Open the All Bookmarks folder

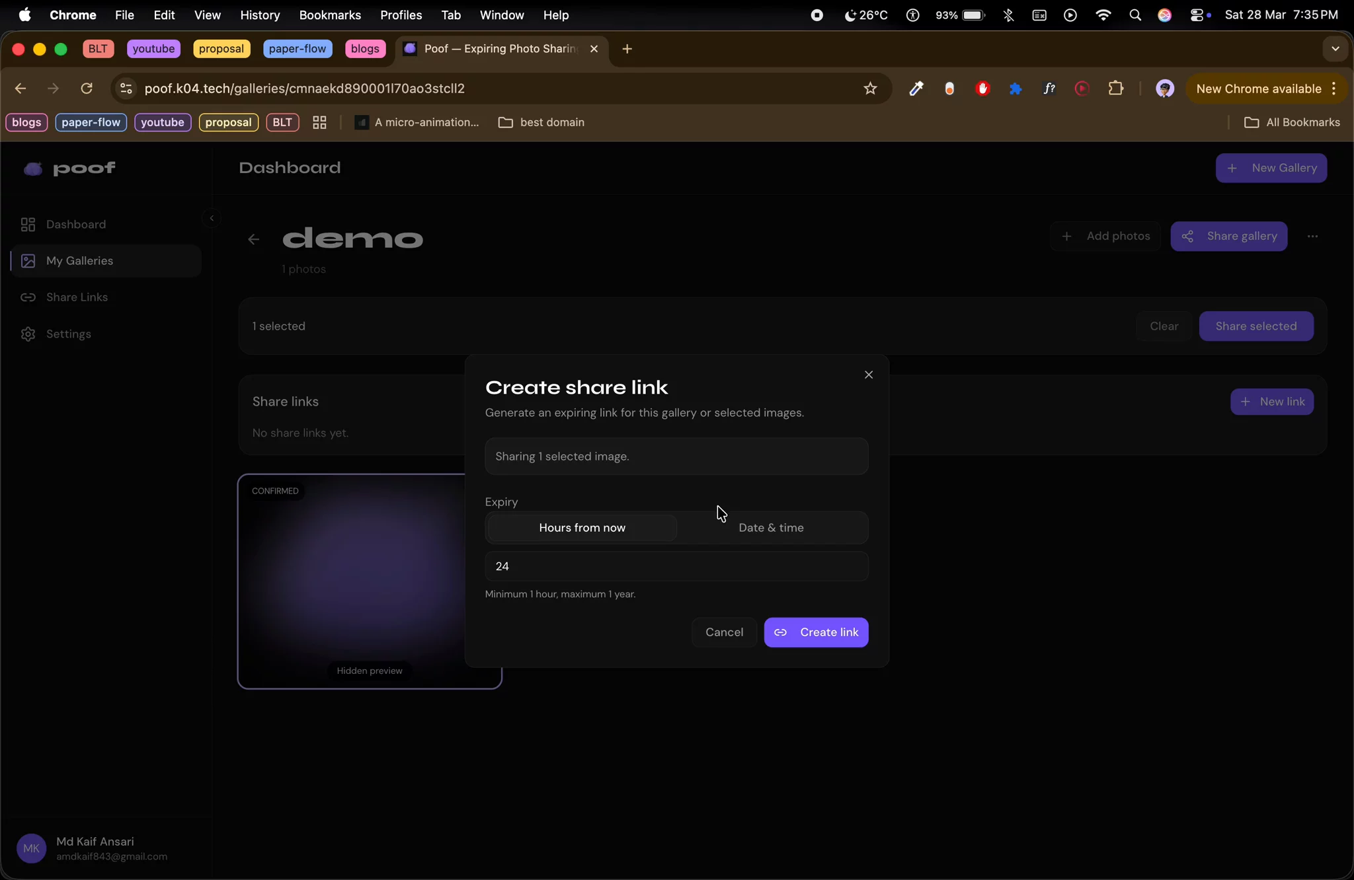point(1292,122)
